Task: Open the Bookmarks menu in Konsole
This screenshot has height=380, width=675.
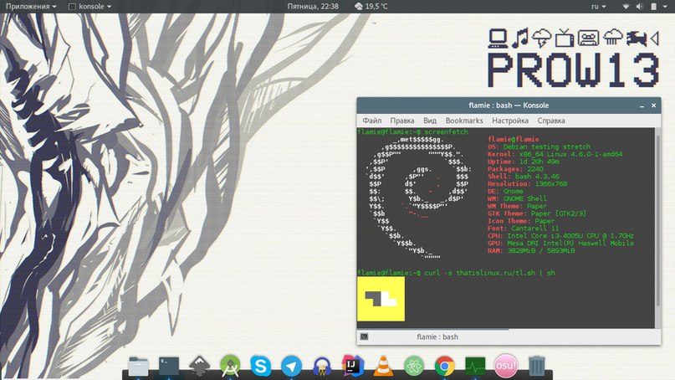Action: coord(464,121)
